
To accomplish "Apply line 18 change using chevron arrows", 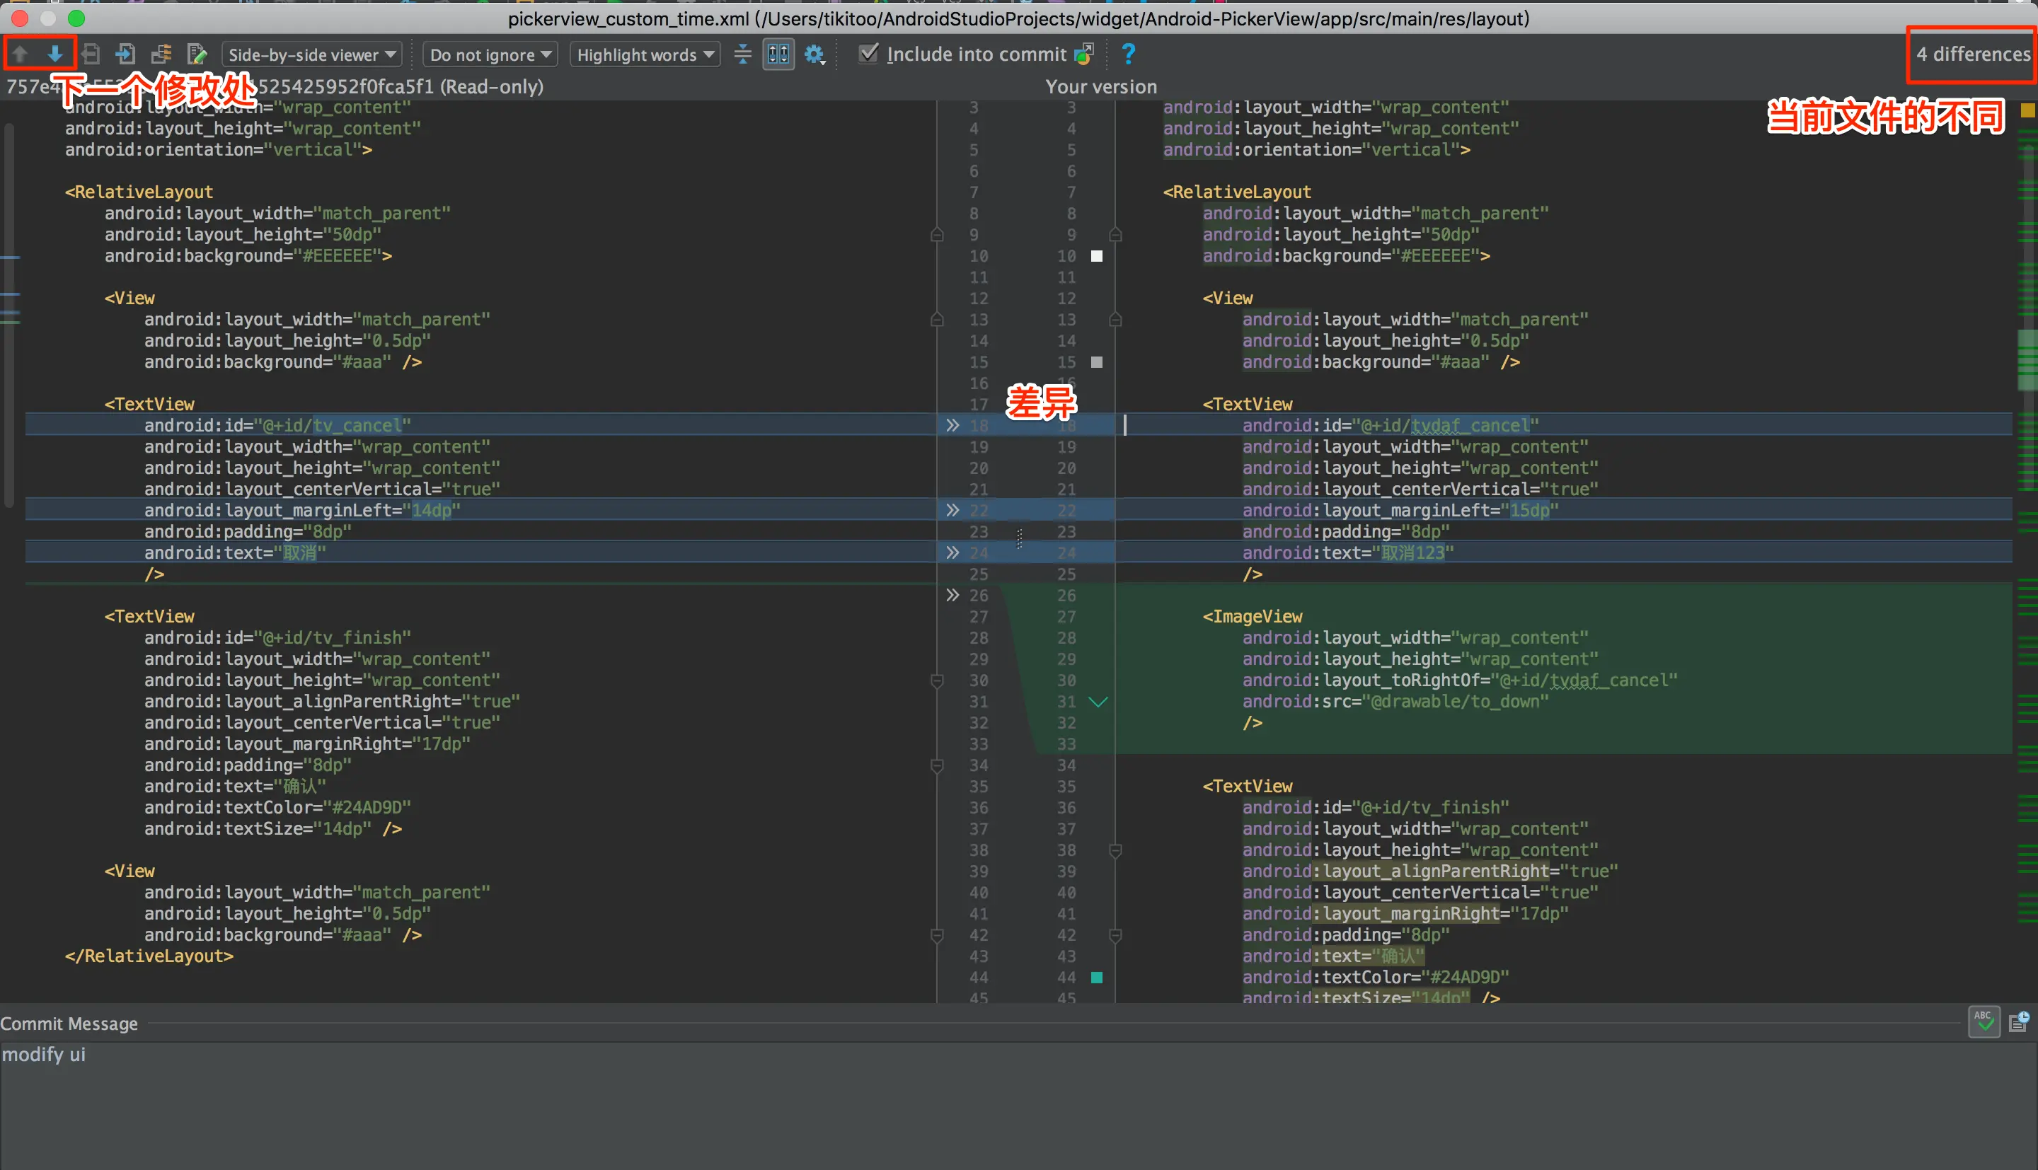I will (952, 425).
